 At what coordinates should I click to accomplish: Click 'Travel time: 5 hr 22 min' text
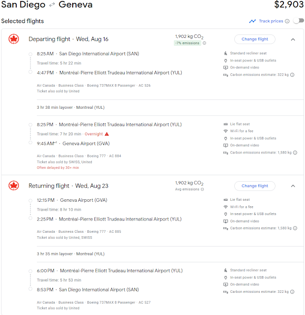pyautogui.click(x=59, y=63)
